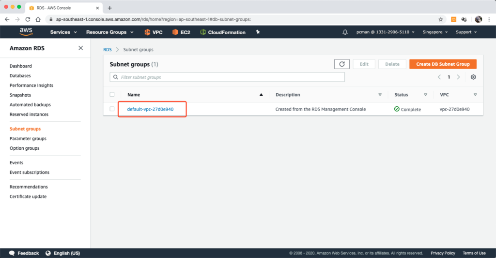Viewport: 496px width, 258px height.
Task: Bookmark this page with the star icon
Action: point(441,19)
